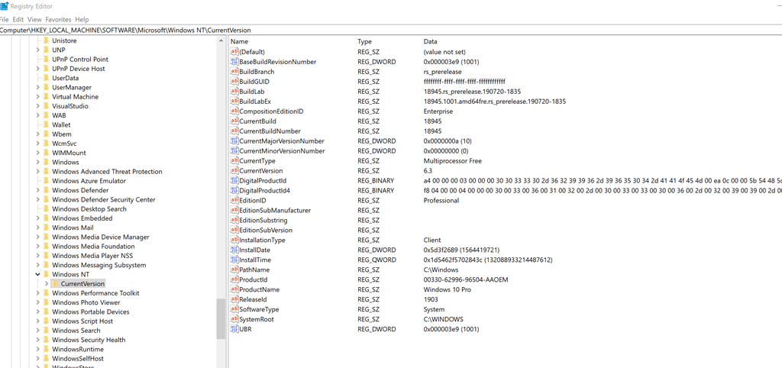Click the Wallet folder icon

[x=46, y=124]
